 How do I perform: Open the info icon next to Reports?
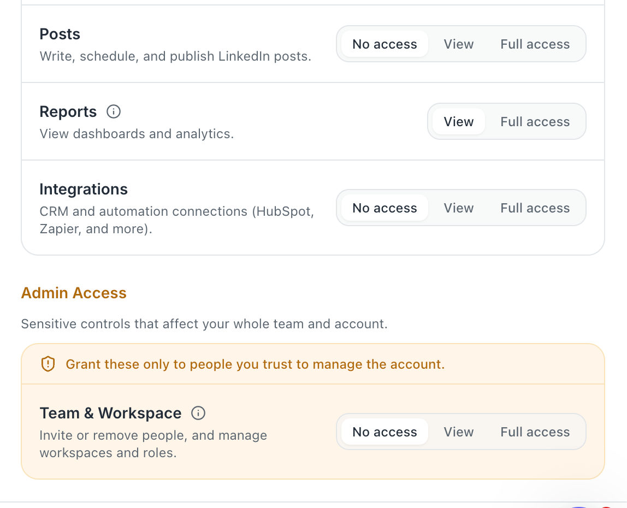114,111
